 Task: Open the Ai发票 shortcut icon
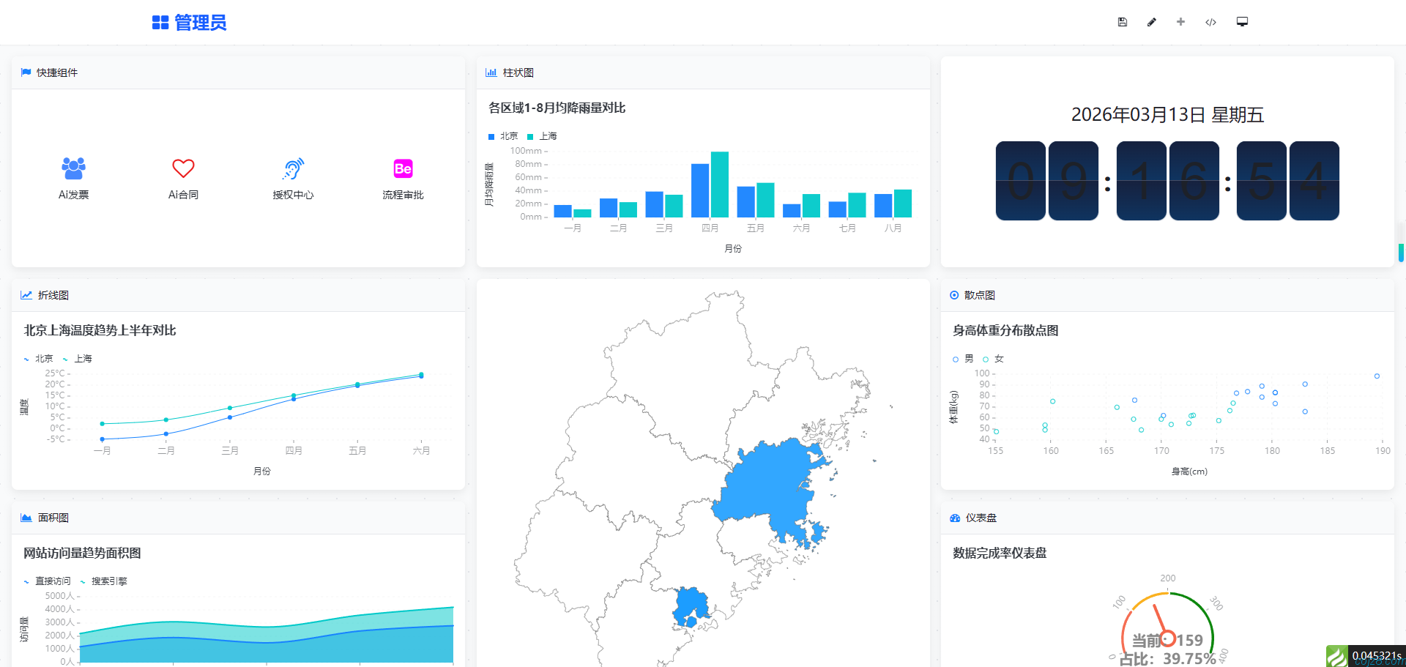[x=73, y=169]
